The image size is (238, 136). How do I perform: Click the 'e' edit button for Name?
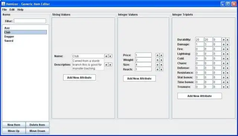coord(106,56)
